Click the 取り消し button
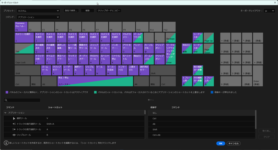The image size is (278, 150). pos(267,131)
